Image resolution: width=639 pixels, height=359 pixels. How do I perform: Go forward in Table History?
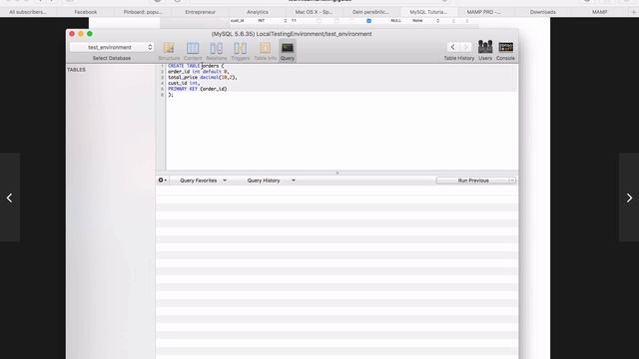tap(466, 47)
